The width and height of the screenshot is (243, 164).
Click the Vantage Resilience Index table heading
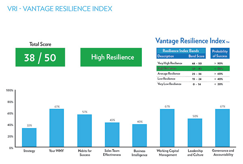192,41
